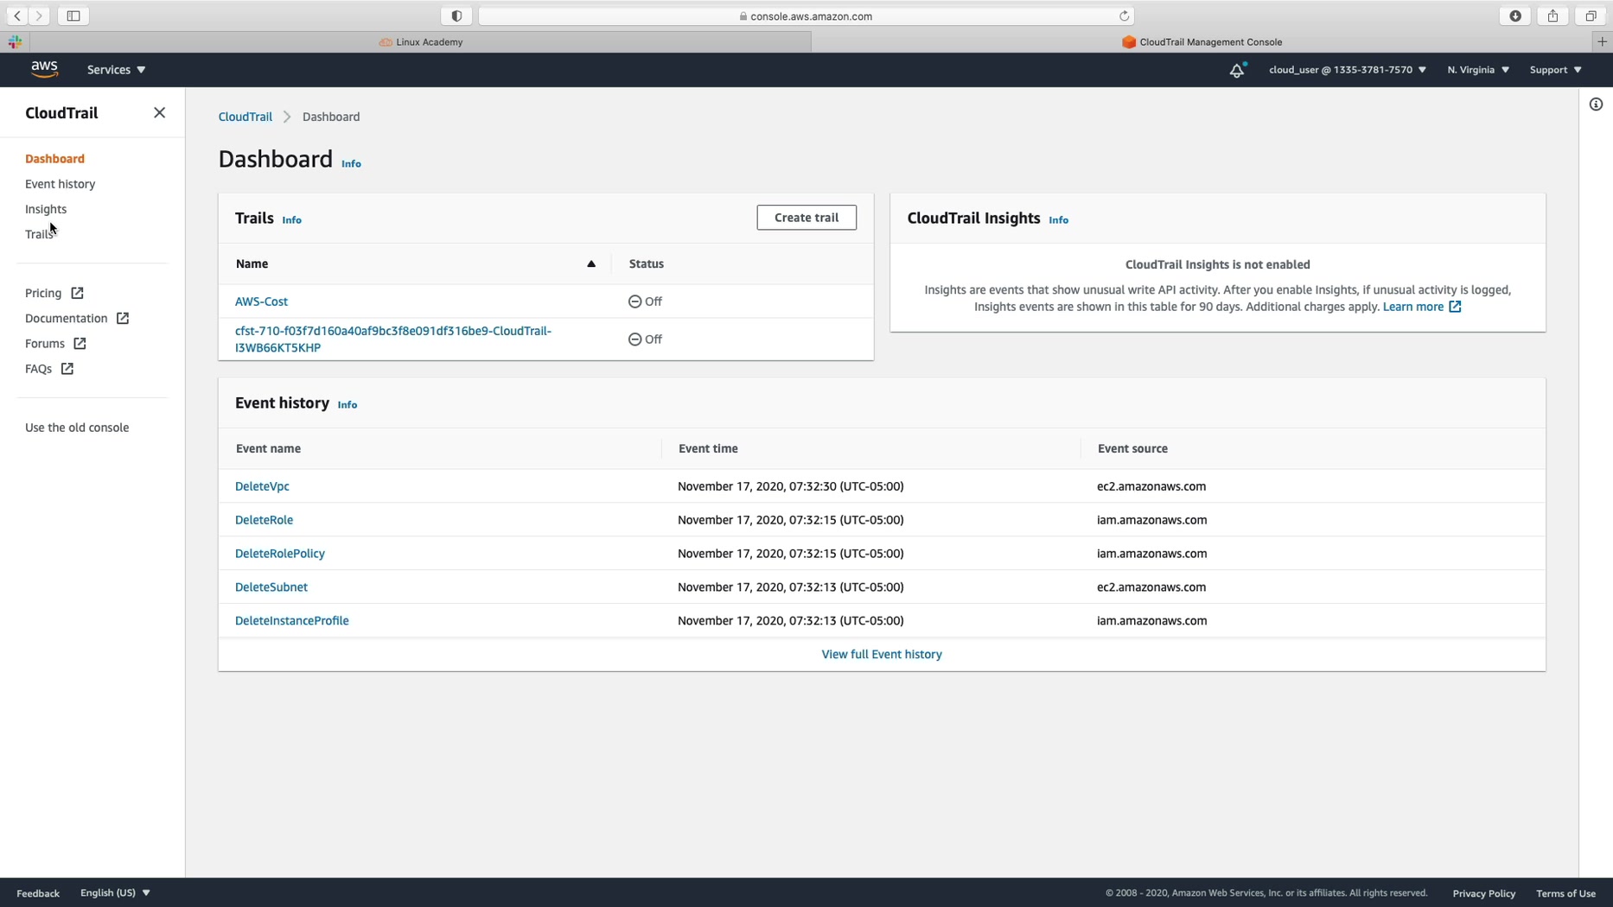Open the DeleteInstanceProfile event

[292, 621]
